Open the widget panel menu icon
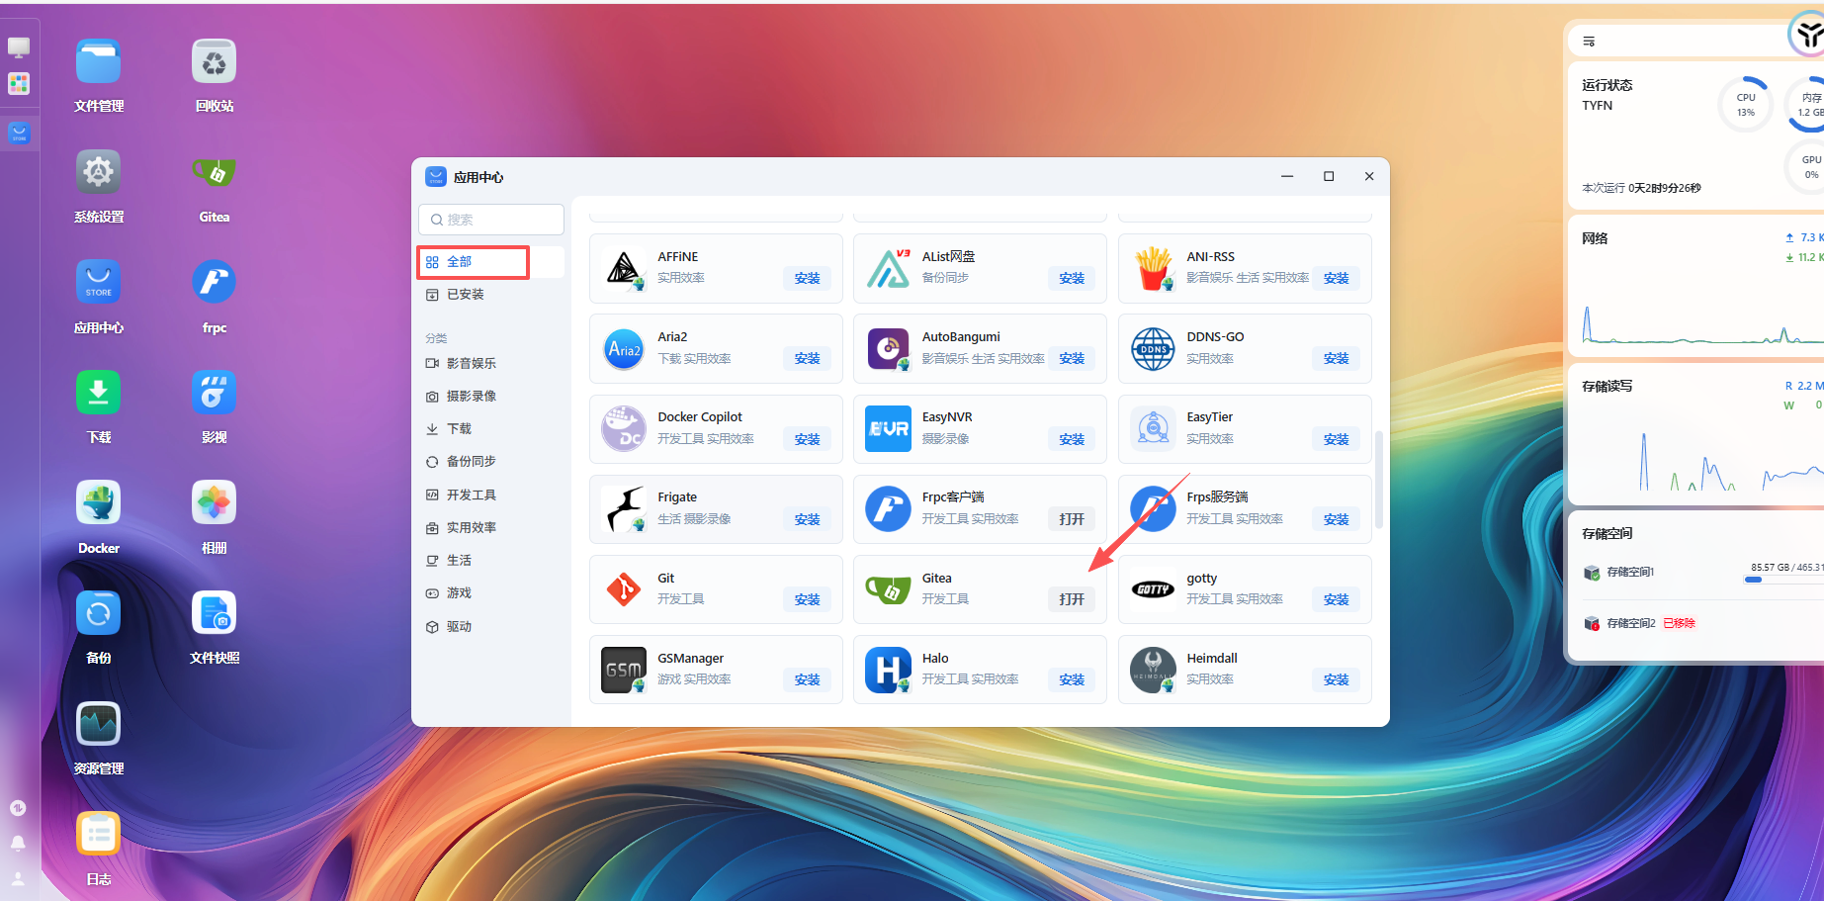Viewport: 1824px width, 901px height. [x=1589, y=42]
